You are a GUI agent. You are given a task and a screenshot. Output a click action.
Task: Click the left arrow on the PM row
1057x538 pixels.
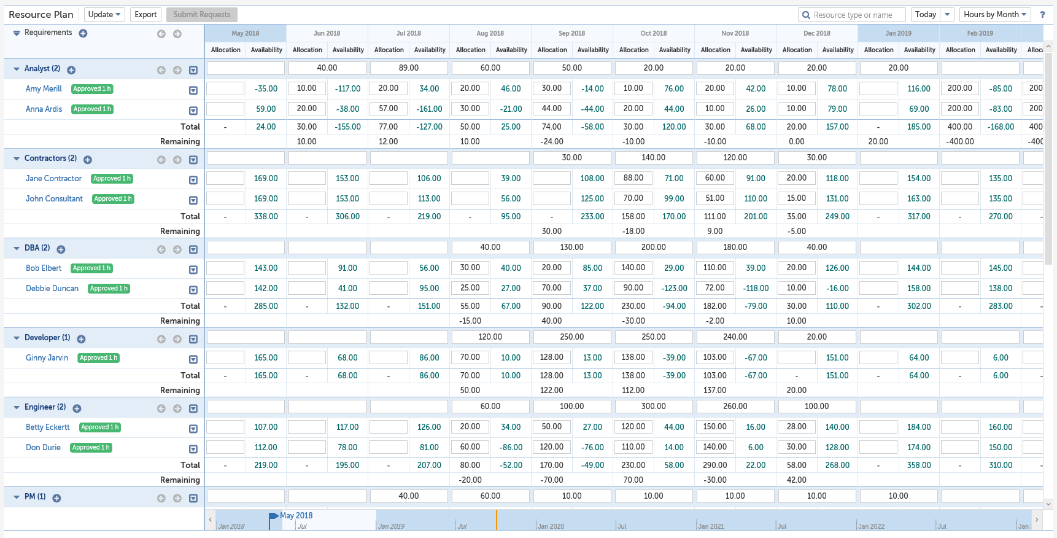pyautogui.click(x=161, y=498)
